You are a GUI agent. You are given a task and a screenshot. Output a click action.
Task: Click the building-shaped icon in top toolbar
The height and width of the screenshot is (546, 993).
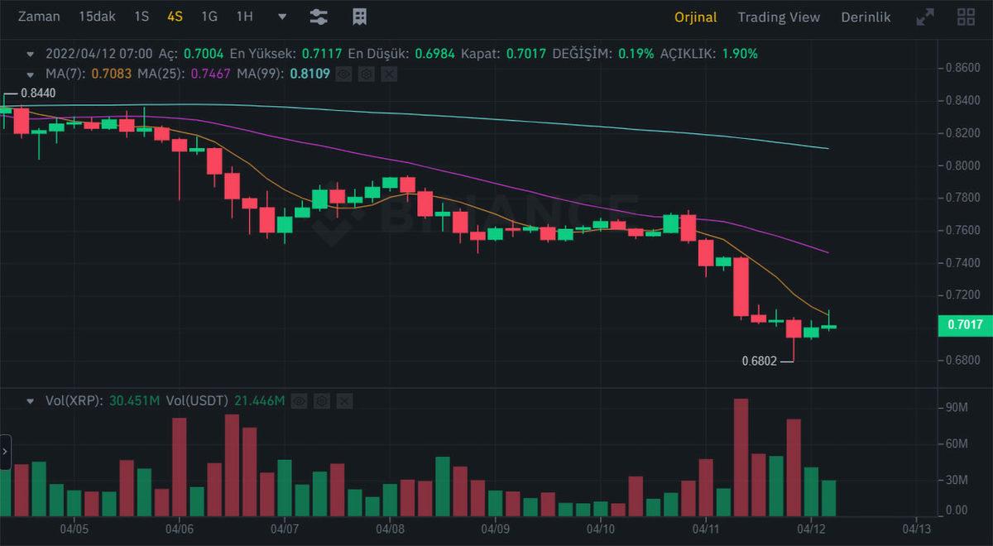(x=359, y=17)
